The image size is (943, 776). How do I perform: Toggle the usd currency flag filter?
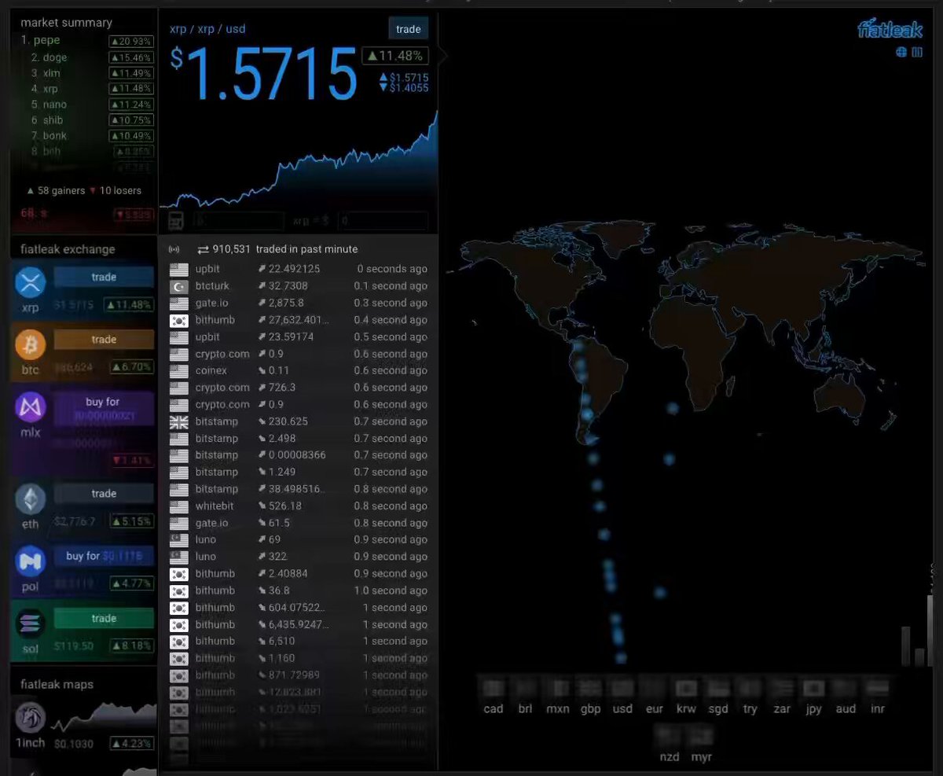622,689
